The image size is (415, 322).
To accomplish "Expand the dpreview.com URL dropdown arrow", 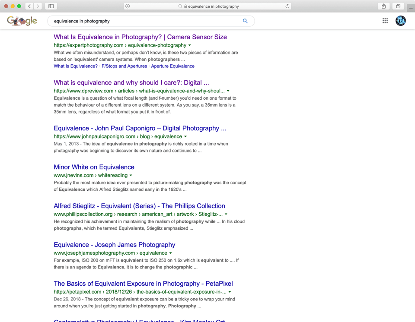I will click(228, 91).
